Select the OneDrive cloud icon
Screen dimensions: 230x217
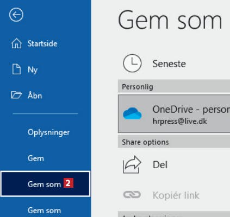pyautogui.click(x=132, y=113)
